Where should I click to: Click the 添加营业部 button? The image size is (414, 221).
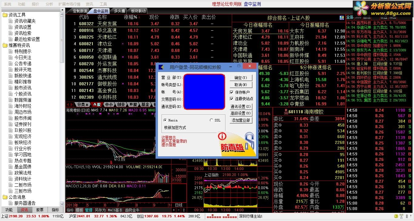241,120
